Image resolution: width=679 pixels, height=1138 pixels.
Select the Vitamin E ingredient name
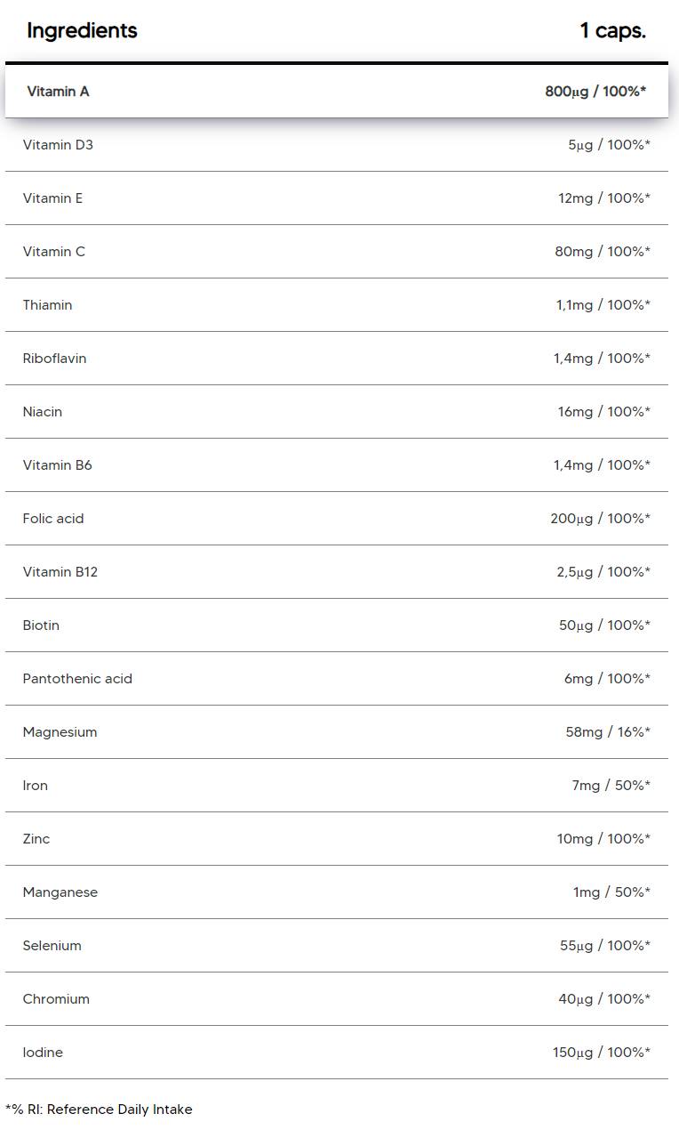pyautogui.click(x=52, y=198)
